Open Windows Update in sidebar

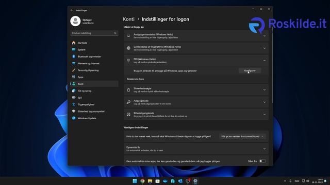click(x=94, y=118)
